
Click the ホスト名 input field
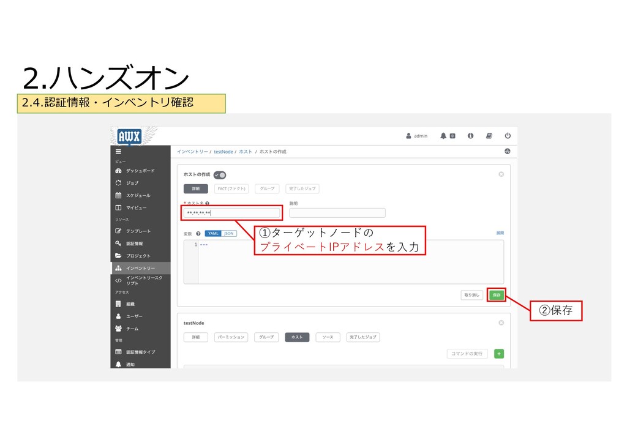[232, 213]
